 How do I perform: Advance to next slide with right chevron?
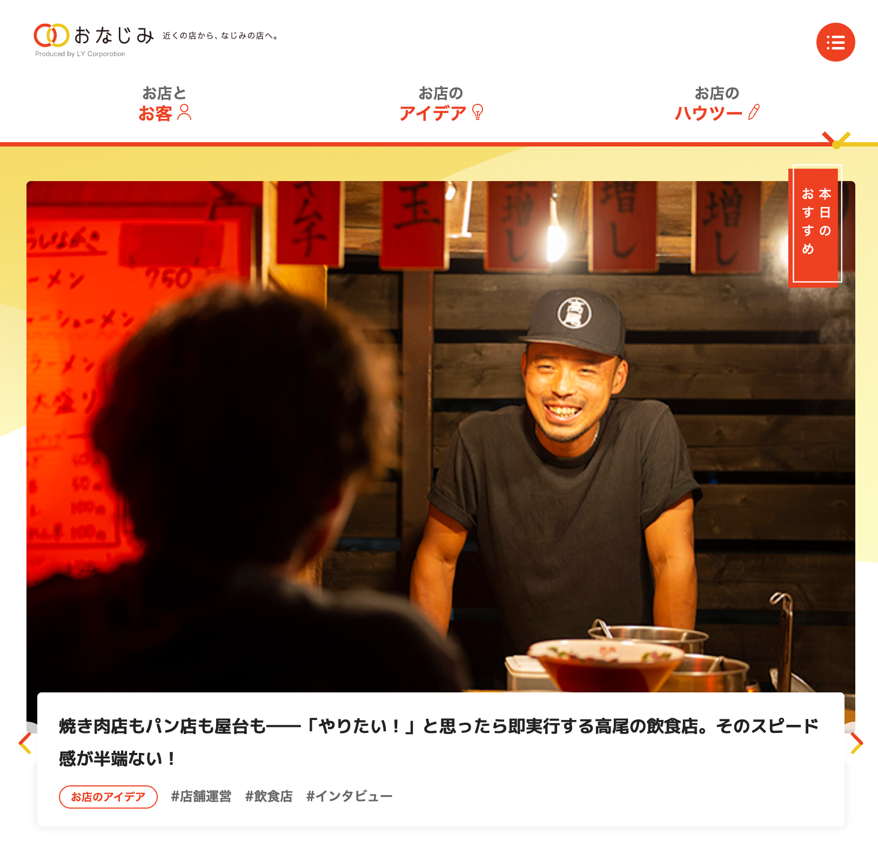click(x=856, y=743)
